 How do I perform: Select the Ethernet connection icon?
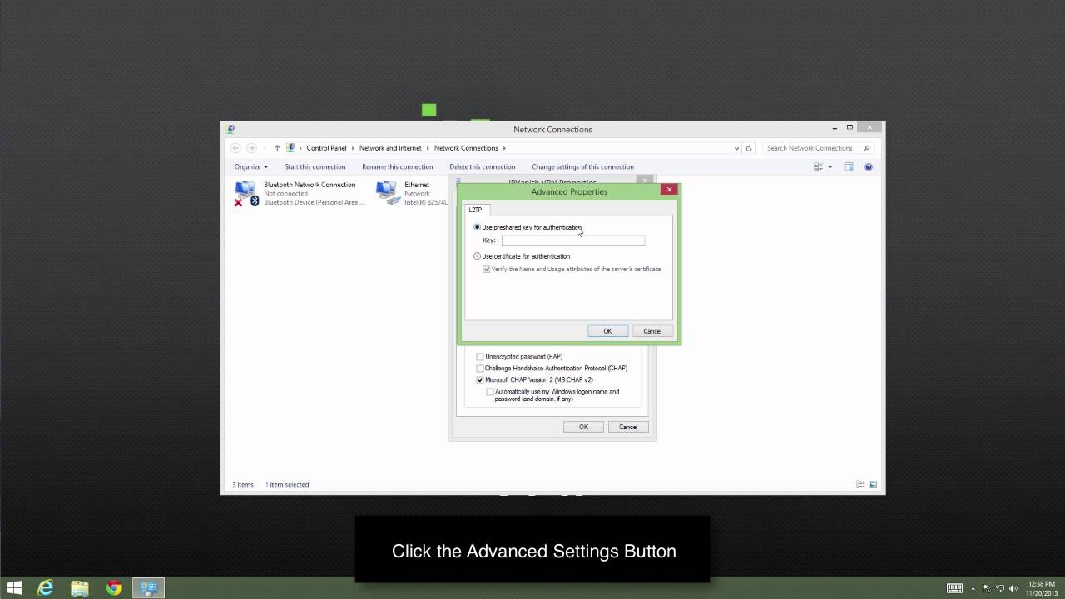coord(387,193)
